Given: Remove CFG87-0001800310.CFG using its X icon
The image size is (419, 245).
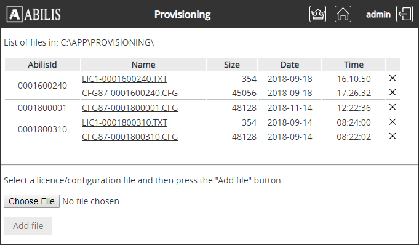Looking at the screenshot, I should [393, 136].
